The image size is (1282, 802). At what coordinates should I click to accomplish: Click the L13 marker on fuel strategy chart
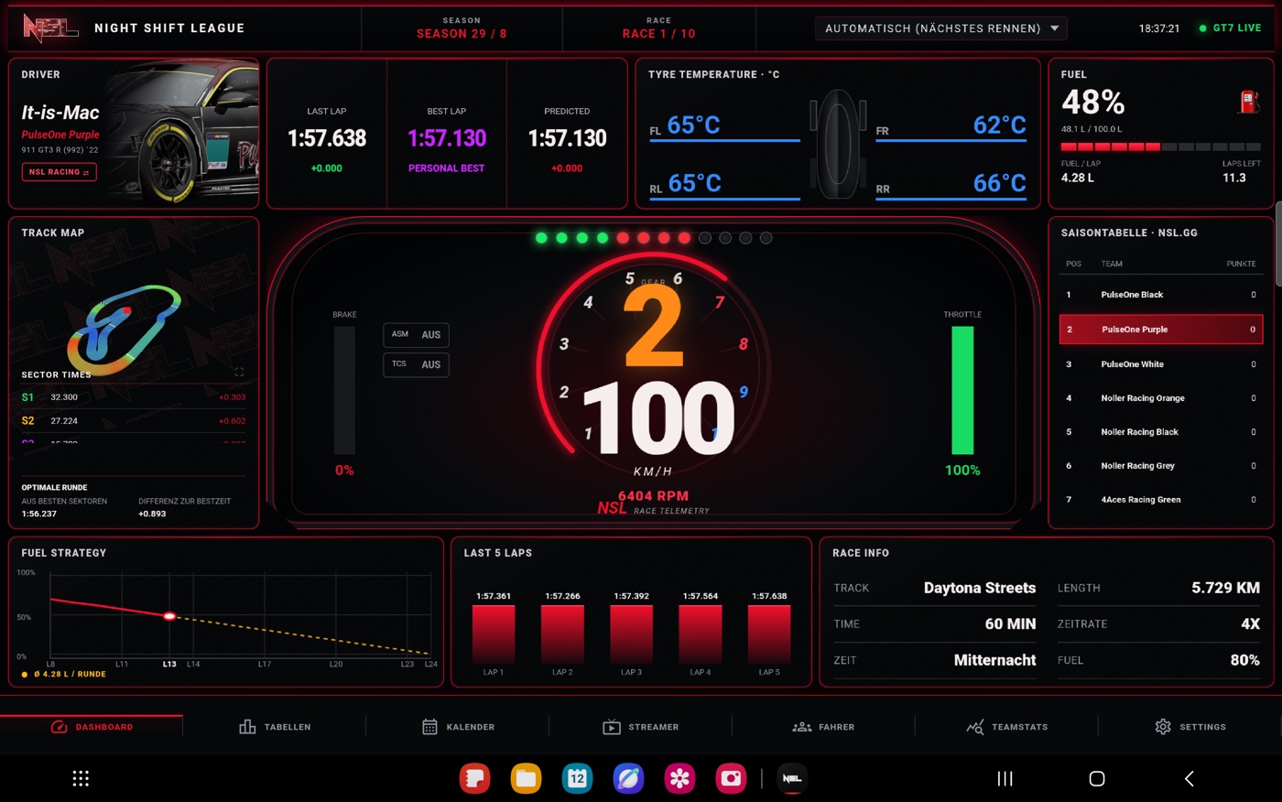[169, 616]
